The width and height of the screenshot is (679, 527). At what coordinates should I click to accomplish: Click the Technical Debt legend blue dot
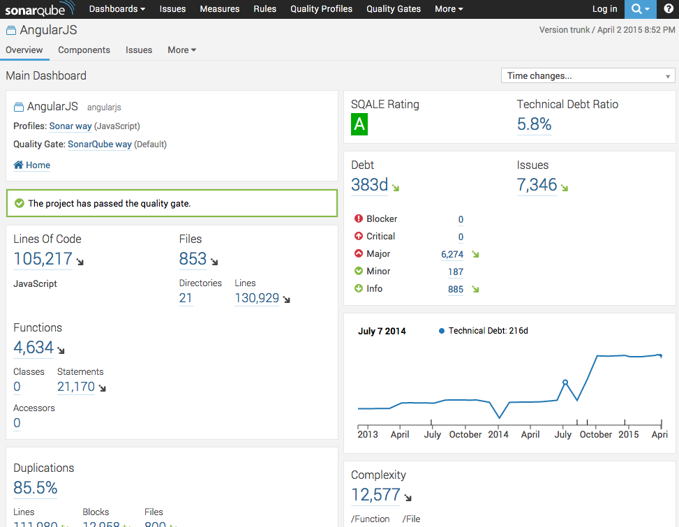click(x=441, y=331)
